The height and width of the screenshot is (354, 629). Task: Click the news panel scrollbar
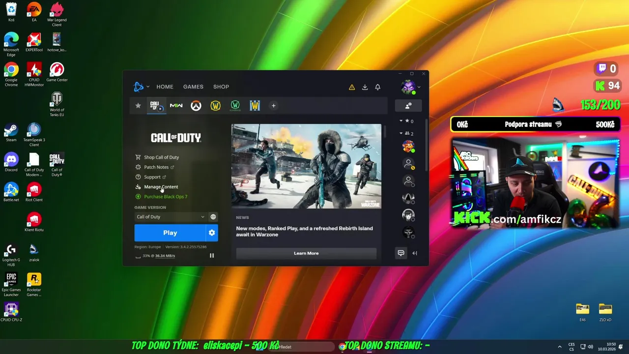385,132
